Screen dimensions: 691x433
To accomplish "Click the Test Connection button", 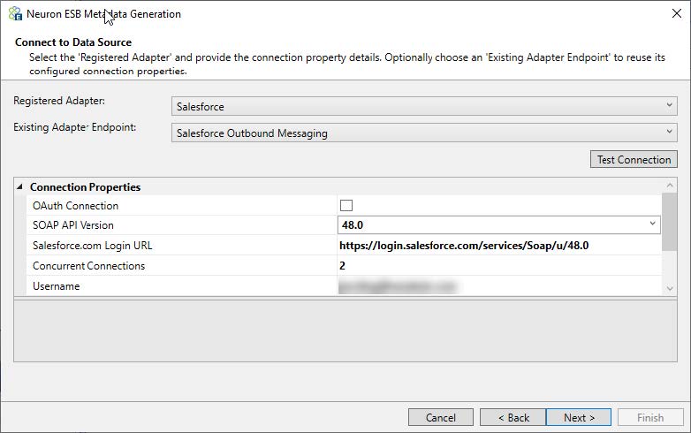I will point(634,159).
